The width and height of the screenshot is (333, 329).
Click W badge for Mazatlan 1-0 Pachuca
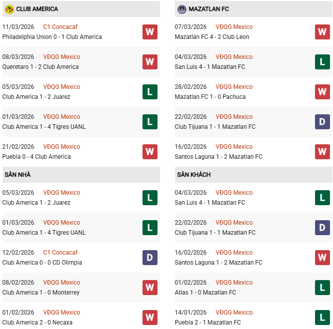(322, 92)
